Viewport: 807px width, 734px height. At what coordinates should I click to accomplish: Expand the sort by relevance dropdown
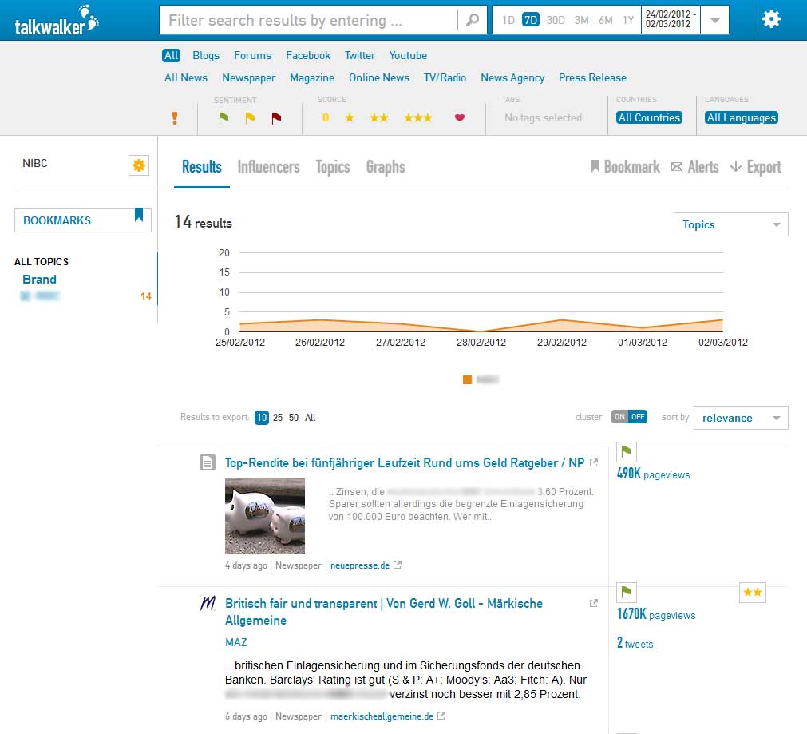(x=740, y=418)
